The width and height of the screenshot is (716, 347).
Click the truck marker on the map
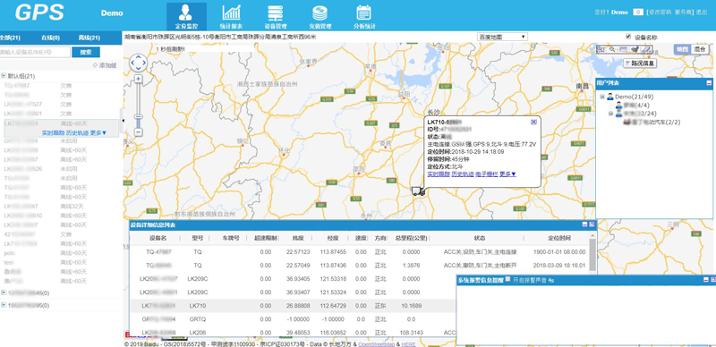pos(418,191)
